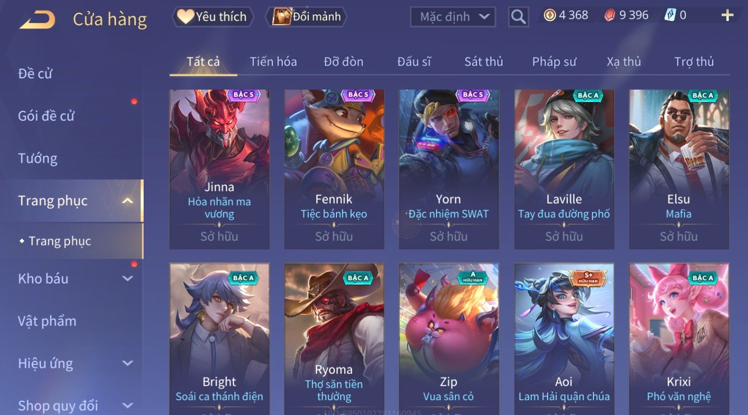This screenshot has height=415, width=748.
Task: Open Tướng in the sidebar
Action: click(x=38, y=158)
